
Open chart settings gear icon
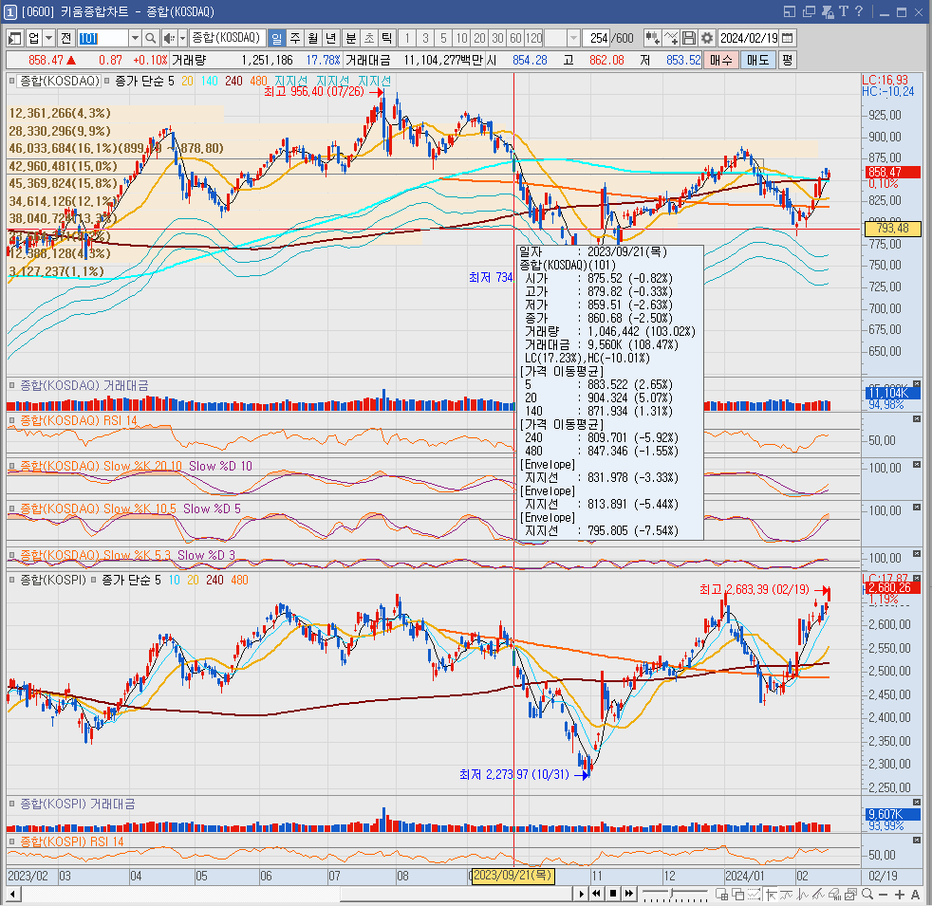[x=706, y=39]
